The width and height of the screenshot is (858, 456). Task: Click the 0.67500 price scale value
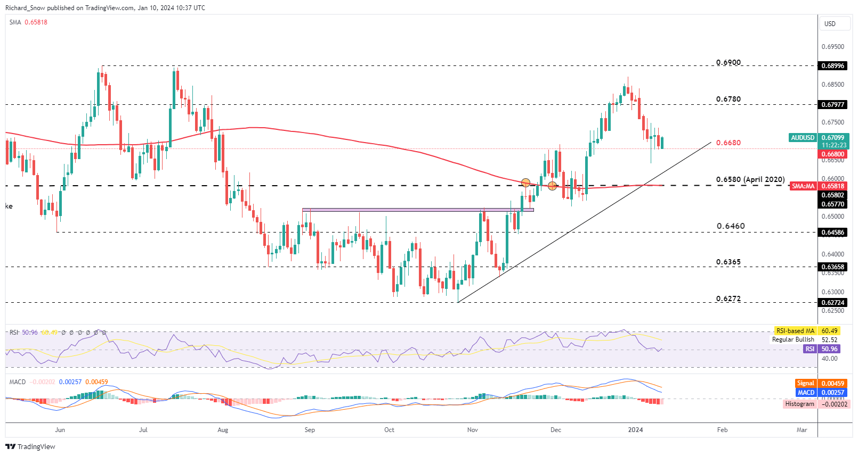[832, 122]
